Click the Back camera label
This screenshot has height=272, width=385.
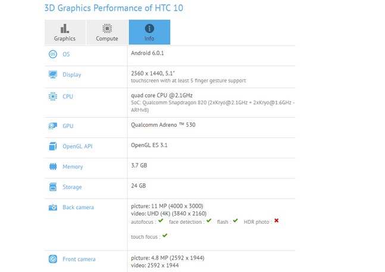coord(78,208)
